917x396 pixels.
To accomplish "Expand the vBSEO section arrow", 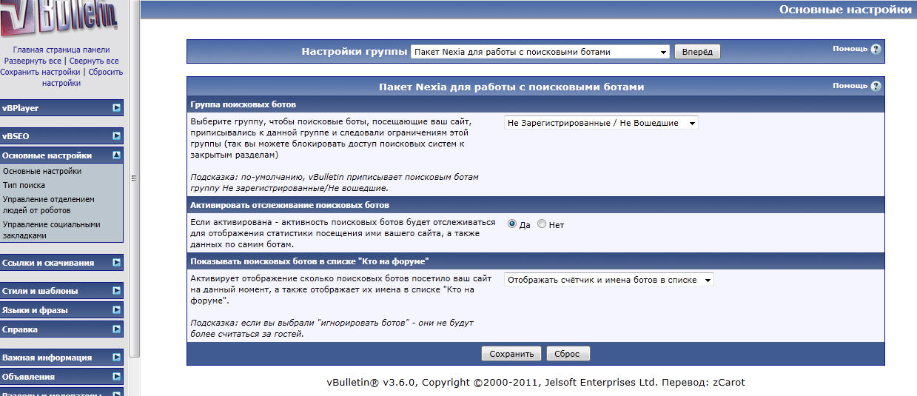I will pyautogui.click(x=116, y=136).
